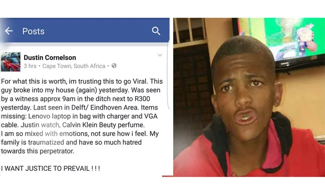This screenshot has height=194, width=325.
Task: Open the attached photo on the right
Action: tap(249, 97)
